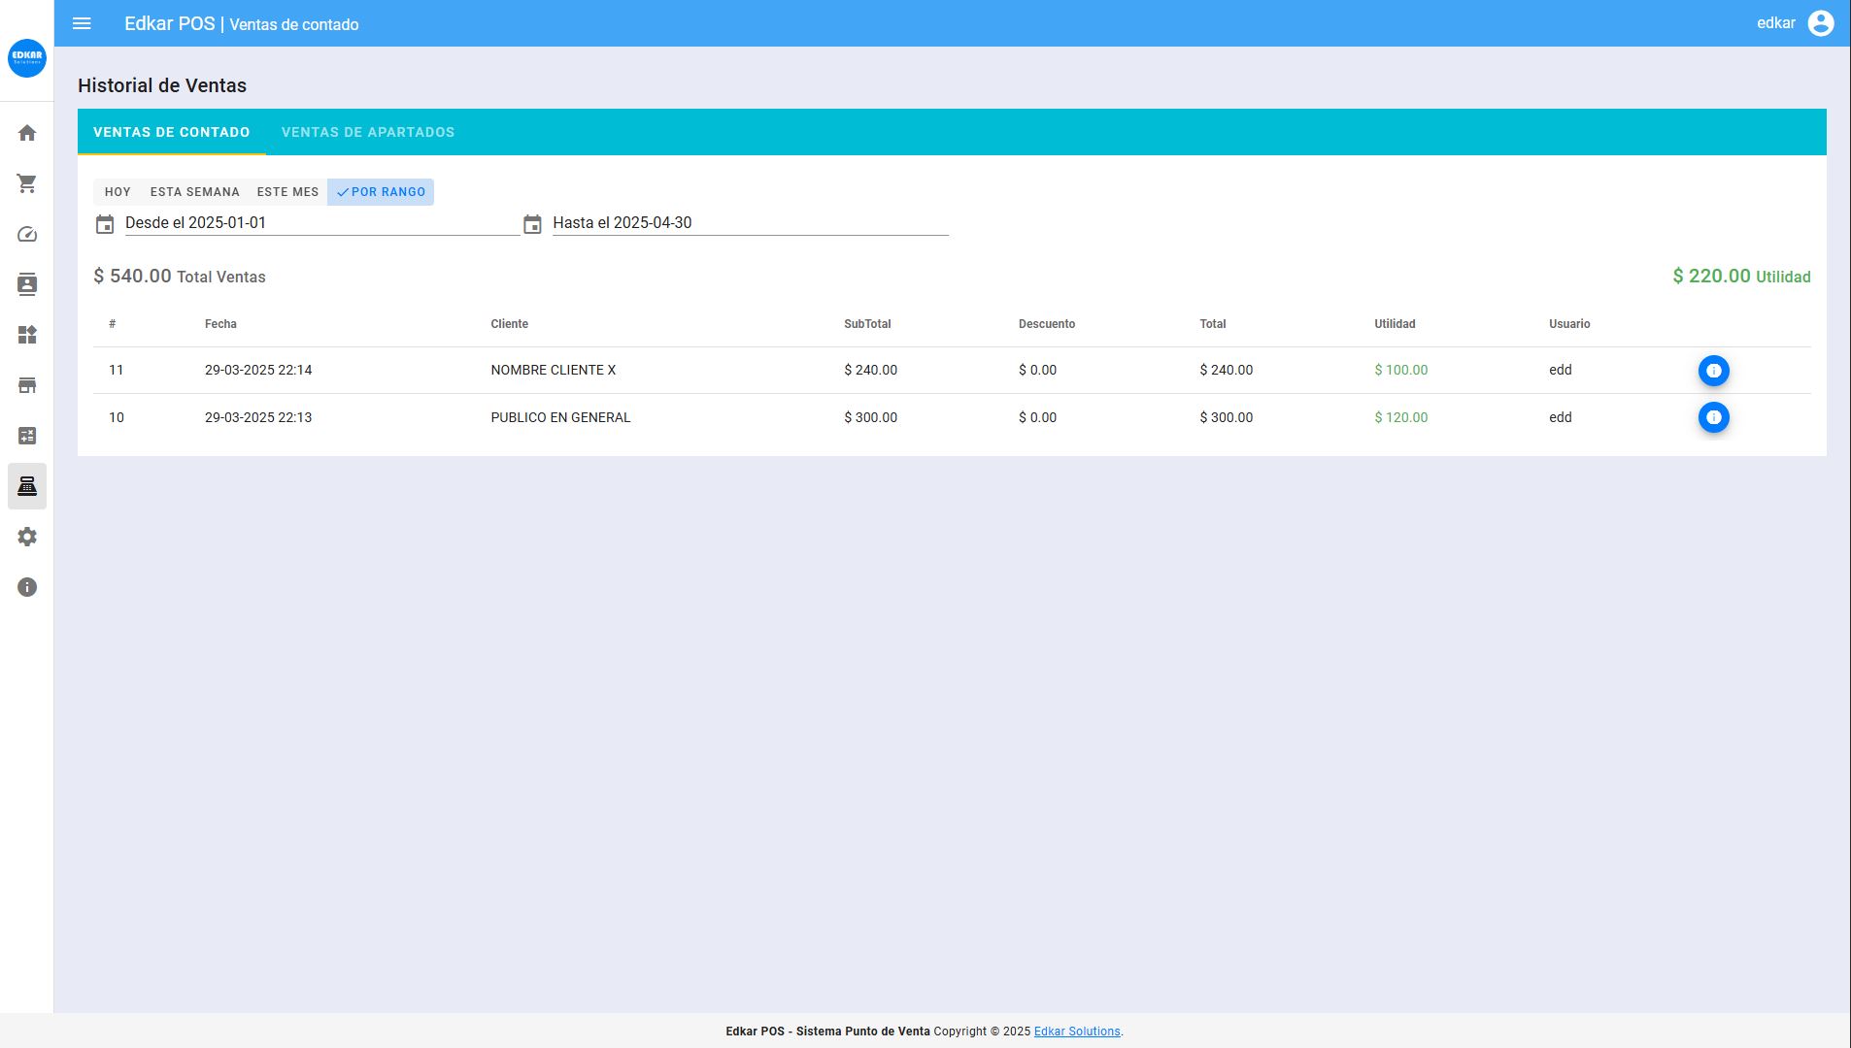
Task: Select the Ventas de Contado tab
Action: (x=172, y=132)
